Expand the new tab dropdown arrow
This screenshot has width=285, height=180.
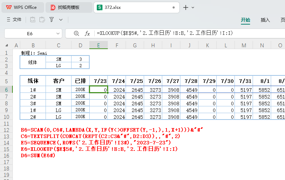click(193, 7)
